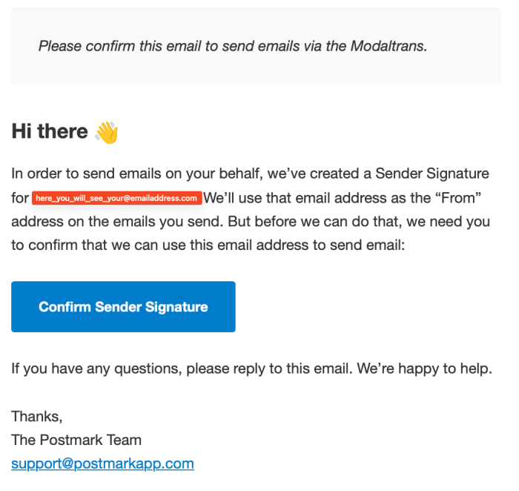This screenshot has height=491, width=519.
Task: Click the words 'on your behalf' in the paragraph
Action: pos(214,174)
